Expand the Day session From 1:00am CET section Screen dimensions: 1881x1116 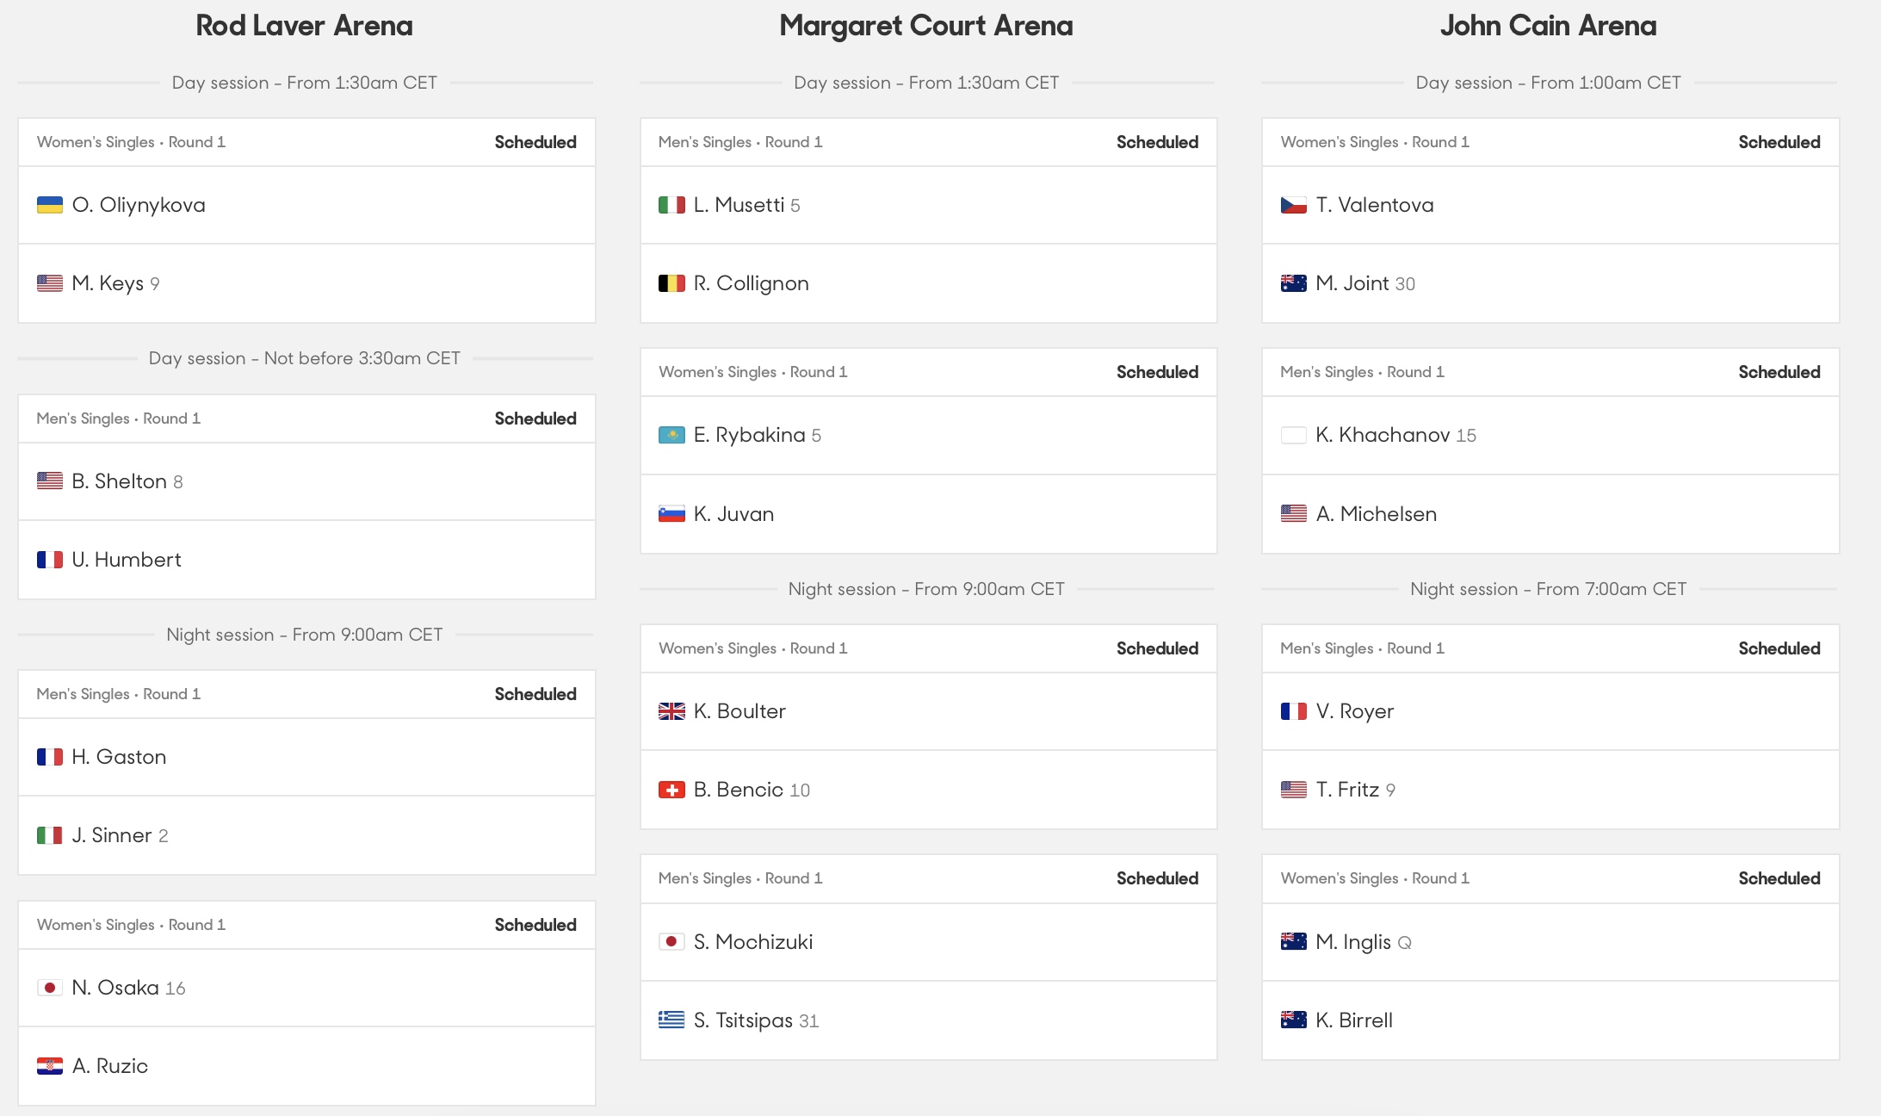click(1547, 83)
